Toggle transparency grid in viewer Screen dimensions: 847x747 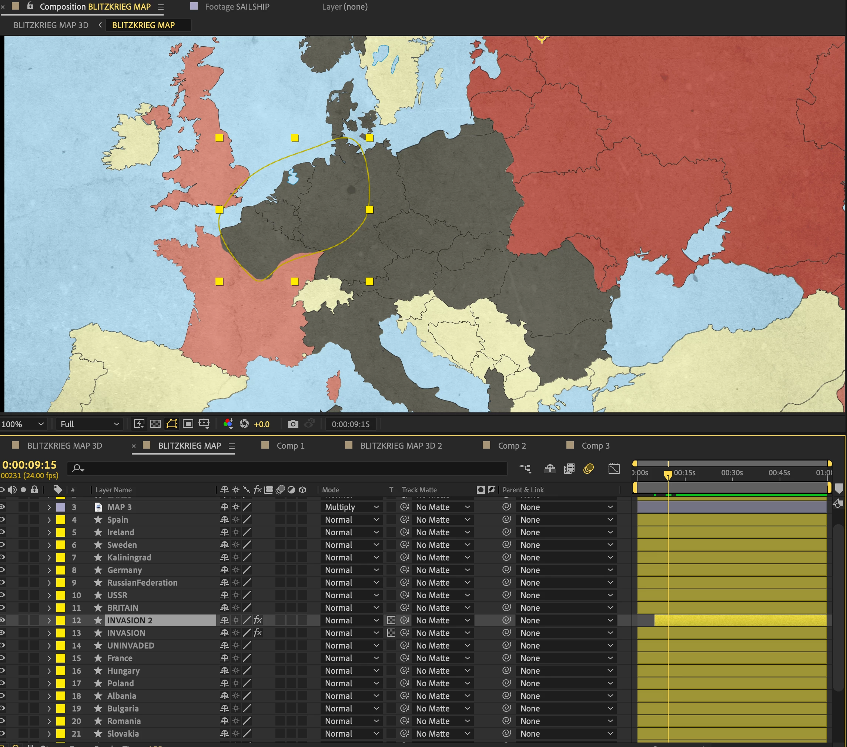(x=155, y=424)
